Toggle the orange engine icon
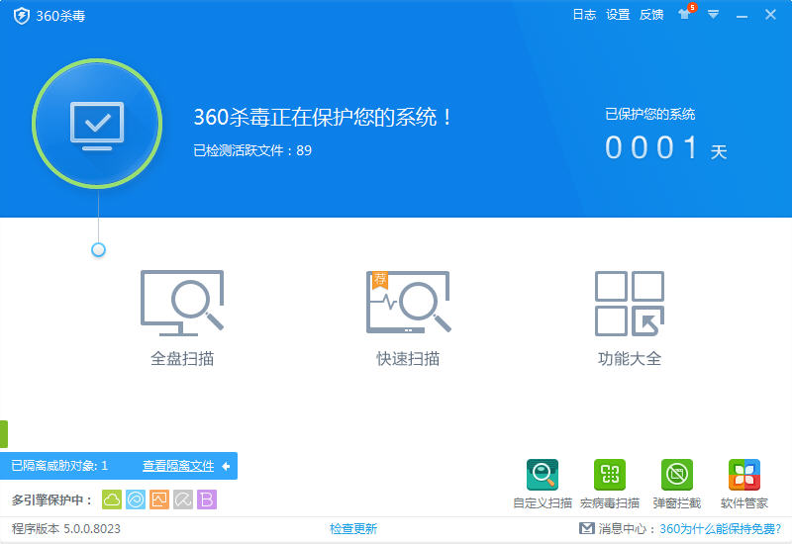 159,499
